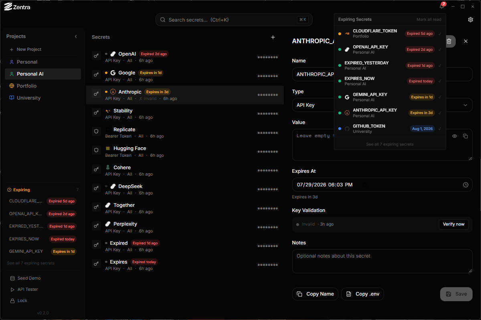Viewport: 481px width, 320px height.
Task: Select the Personal AI project
Action: (x=43, y=74)
